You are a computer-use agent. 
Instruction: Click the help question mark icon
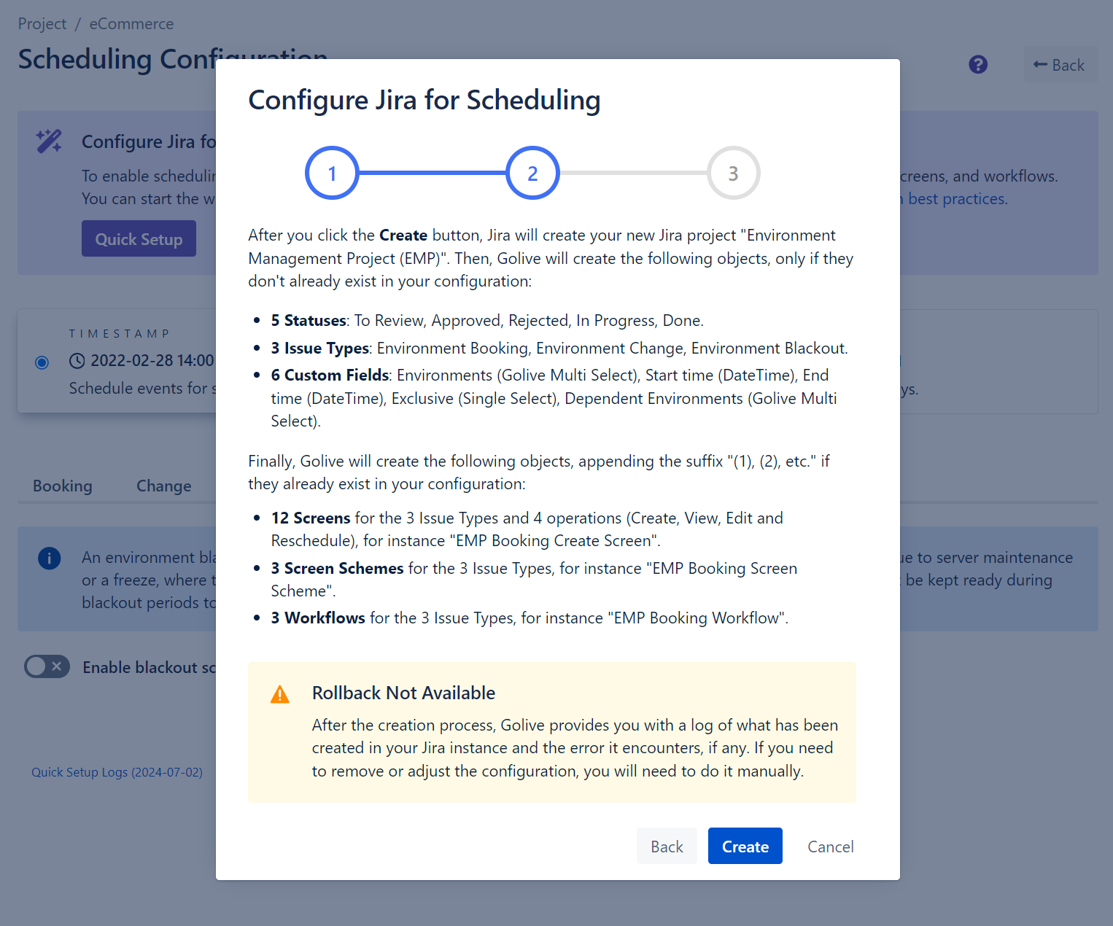pos(978,65)
